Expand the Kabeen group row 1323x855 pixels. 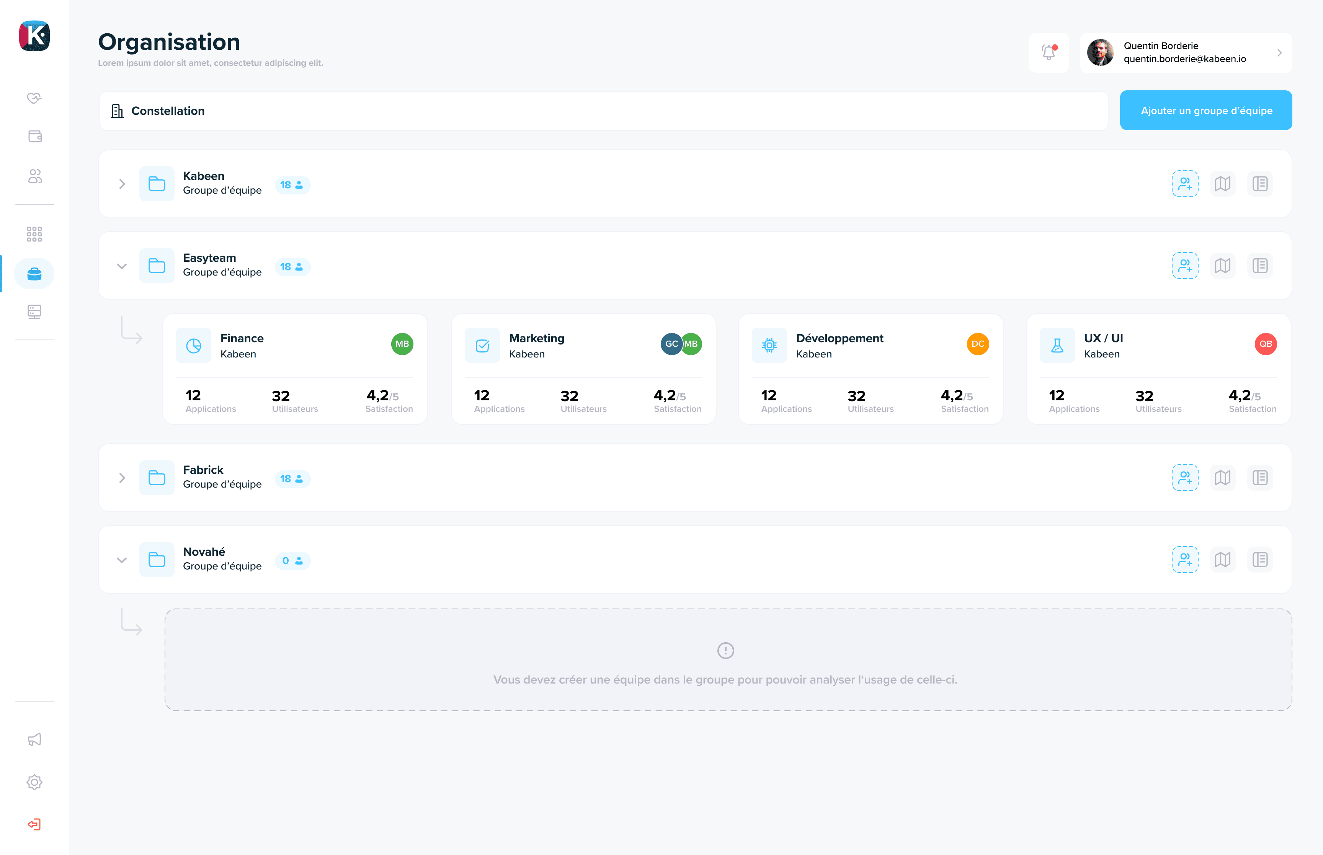pyautogui.click(x=122, y=183)
